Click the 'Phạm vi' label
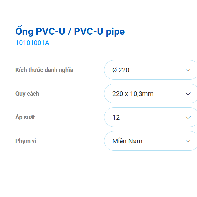The height and width of the screenshot is (197, 197). coord(26,141)
